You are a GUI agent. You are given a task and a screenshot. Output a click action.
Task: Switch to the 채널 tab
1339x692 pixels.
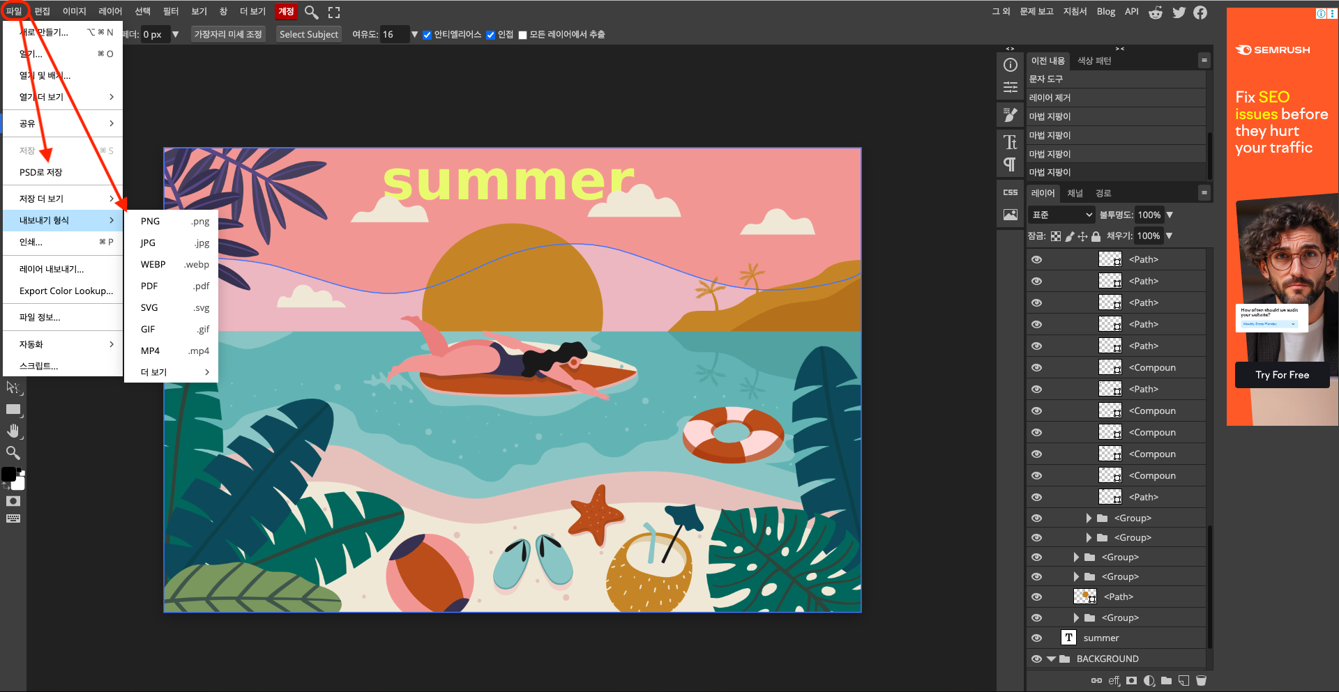coord(1075,193)
